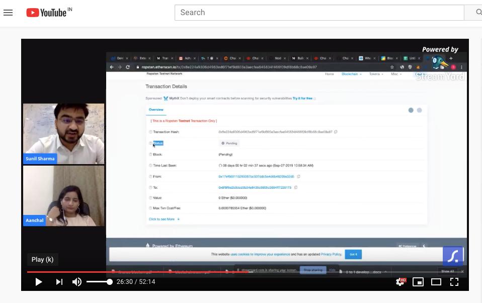Click the Misc menu in Etherscan nav
482x303 pixels.
[x=396, y=74]
